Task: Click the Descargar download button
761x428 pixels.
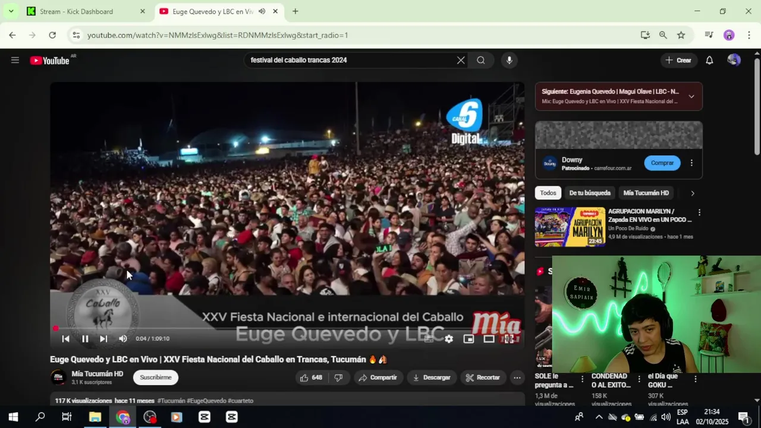Action: click(432, 377)
